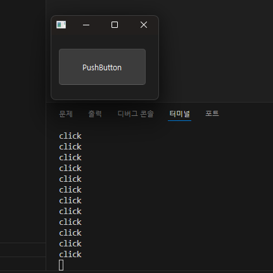Viewport: 273px width, 273px height.
Task: Switch to the 문제 tab
Action: 66,114
